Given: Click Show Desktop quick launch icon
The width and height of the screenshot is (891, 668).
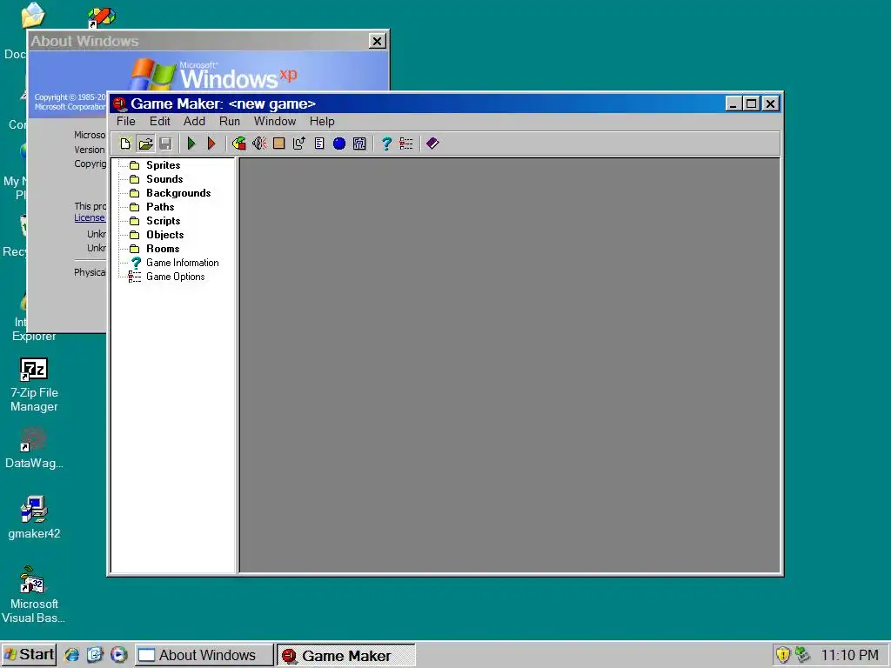Looking at the screenshot, I should pos(95,655).
